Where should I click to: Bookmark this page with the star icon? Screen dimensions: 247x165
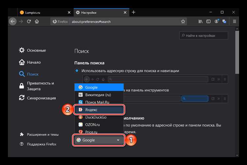click(183, 22)
